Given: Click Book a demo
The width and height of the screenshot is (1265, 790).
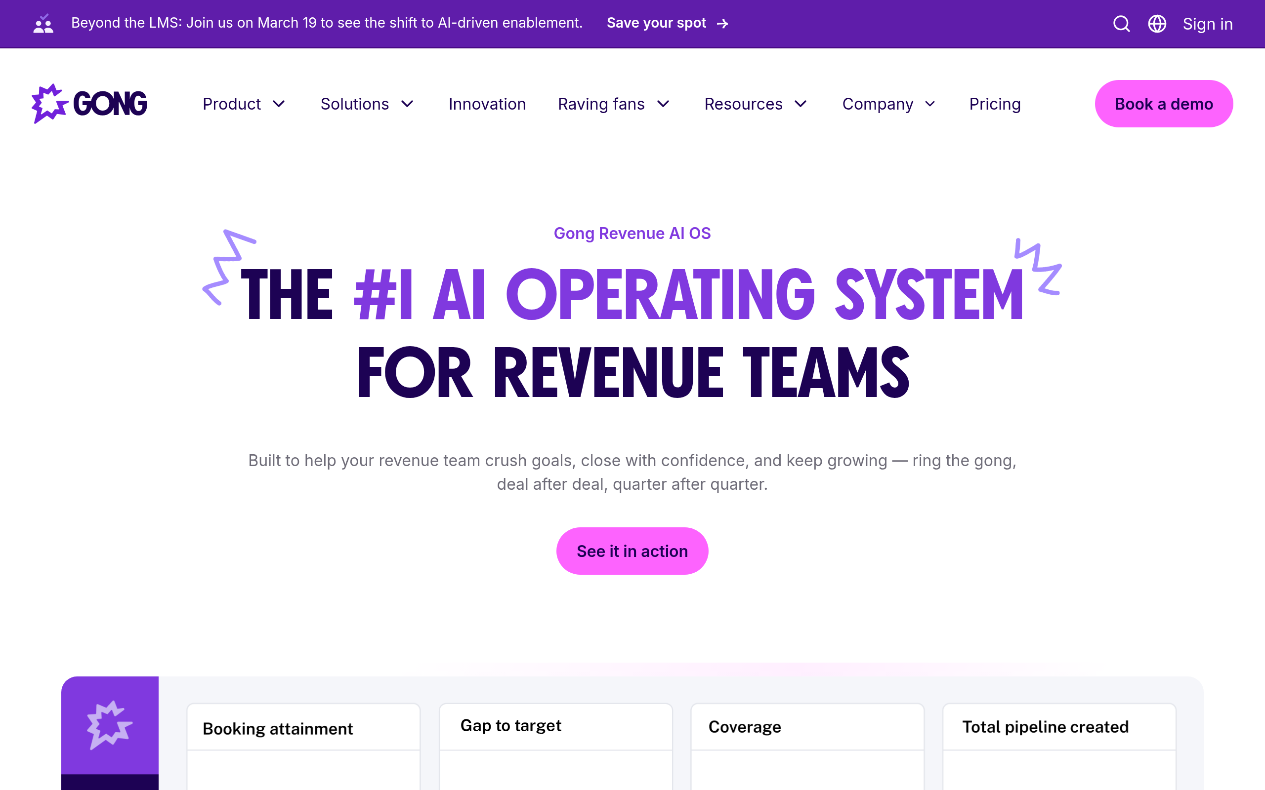Looking at the screenshot, I should 1163,104.
